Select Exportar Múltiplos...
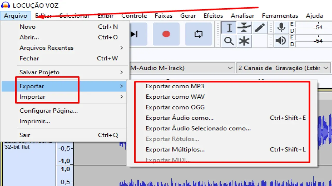The image size is (332, 186). coord(222,150)
